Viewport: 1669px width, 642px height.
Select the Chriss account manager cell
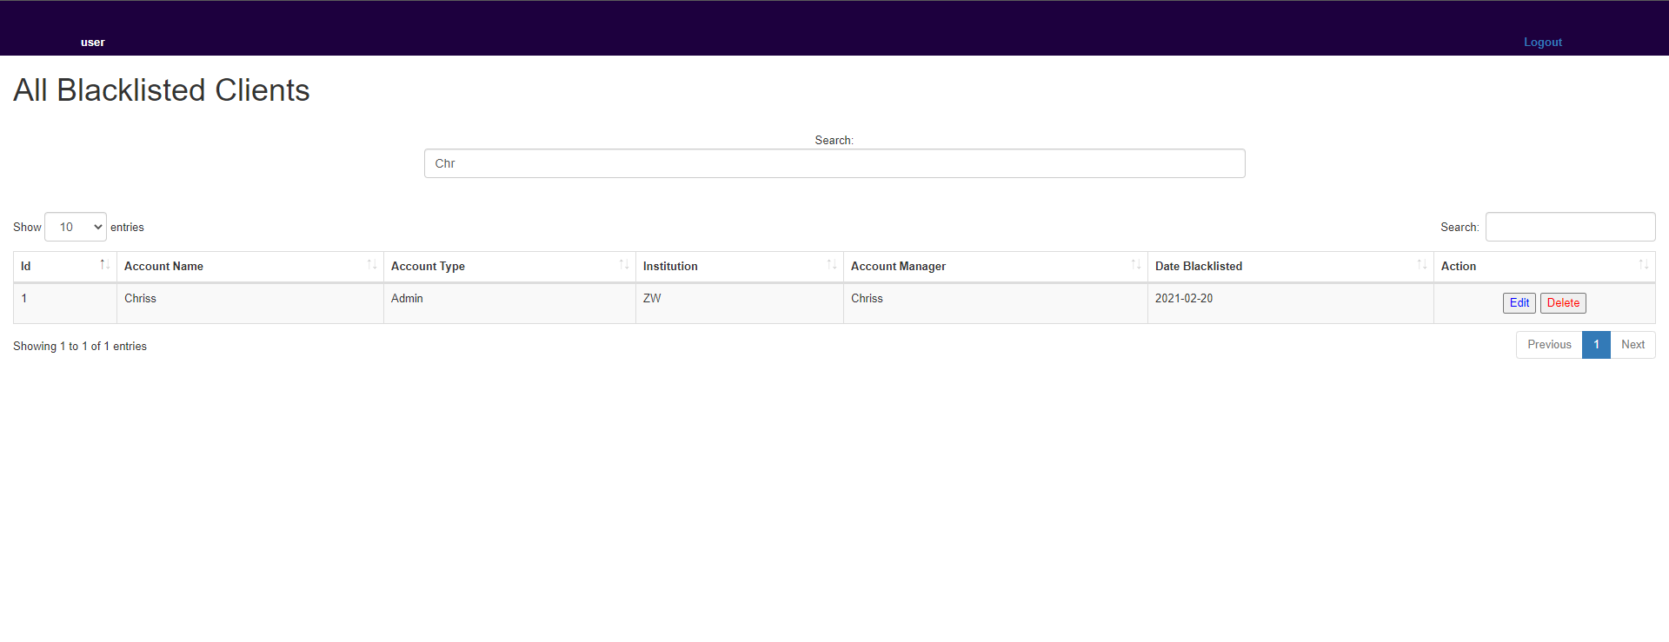coord(995,303)
